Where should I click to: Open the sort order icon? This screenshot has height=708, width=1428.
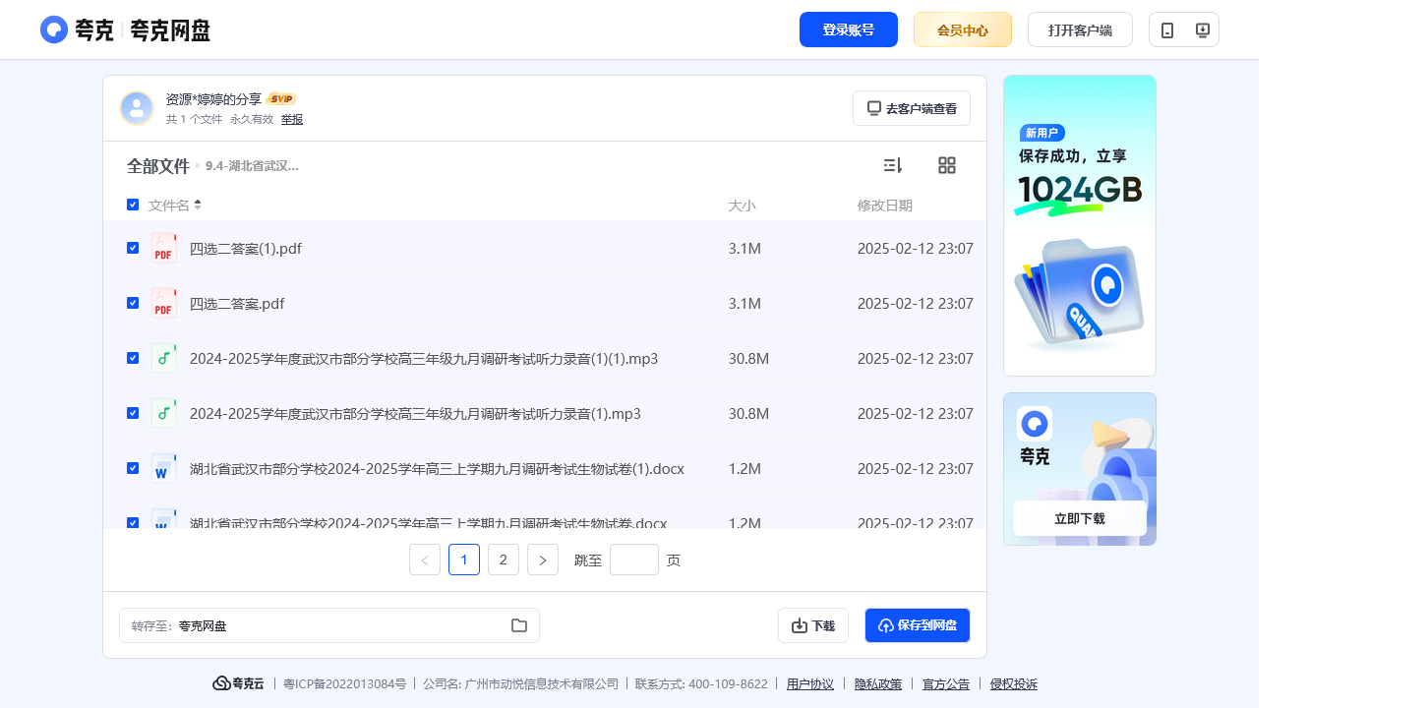[893, 165]
